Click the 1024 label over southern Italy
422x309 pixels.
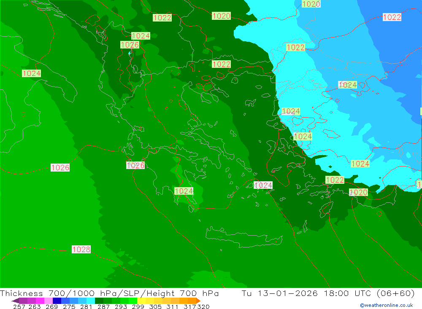tap(32, 73)
